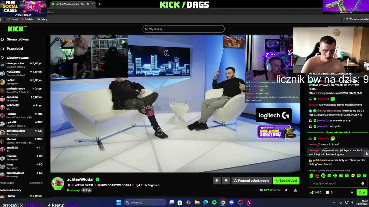Click the Windows taskbar Wyszukaj search box
Image resolution: width=369 pixels, height=207 pixels.
point(144,202)
